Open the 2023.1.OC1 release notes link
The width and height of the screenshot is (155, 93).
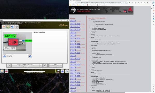[x=75, y=38]
